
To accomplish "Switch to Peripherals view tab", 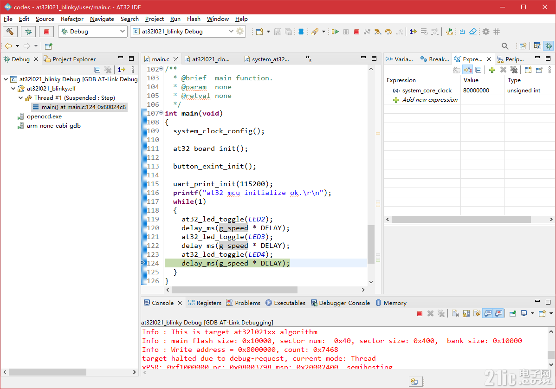I will click(x=510, y=59).
